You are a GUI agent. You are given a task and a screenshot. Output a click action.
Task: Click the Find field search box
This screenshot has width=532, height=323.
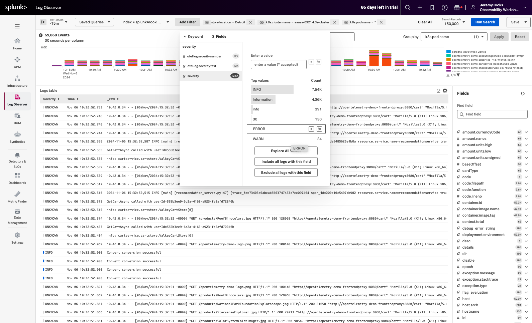pos(492,114)
